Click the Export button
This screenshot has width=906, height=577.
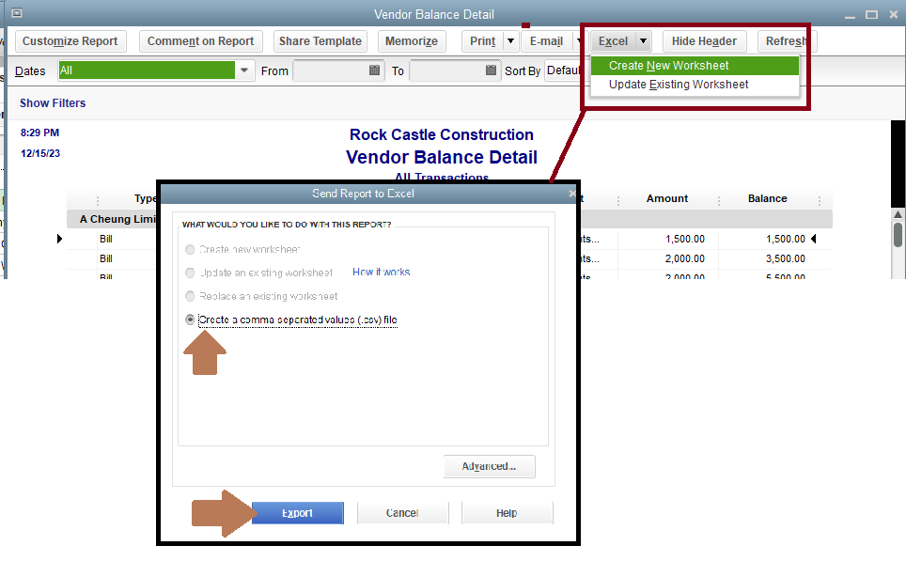tap(298, 513)
